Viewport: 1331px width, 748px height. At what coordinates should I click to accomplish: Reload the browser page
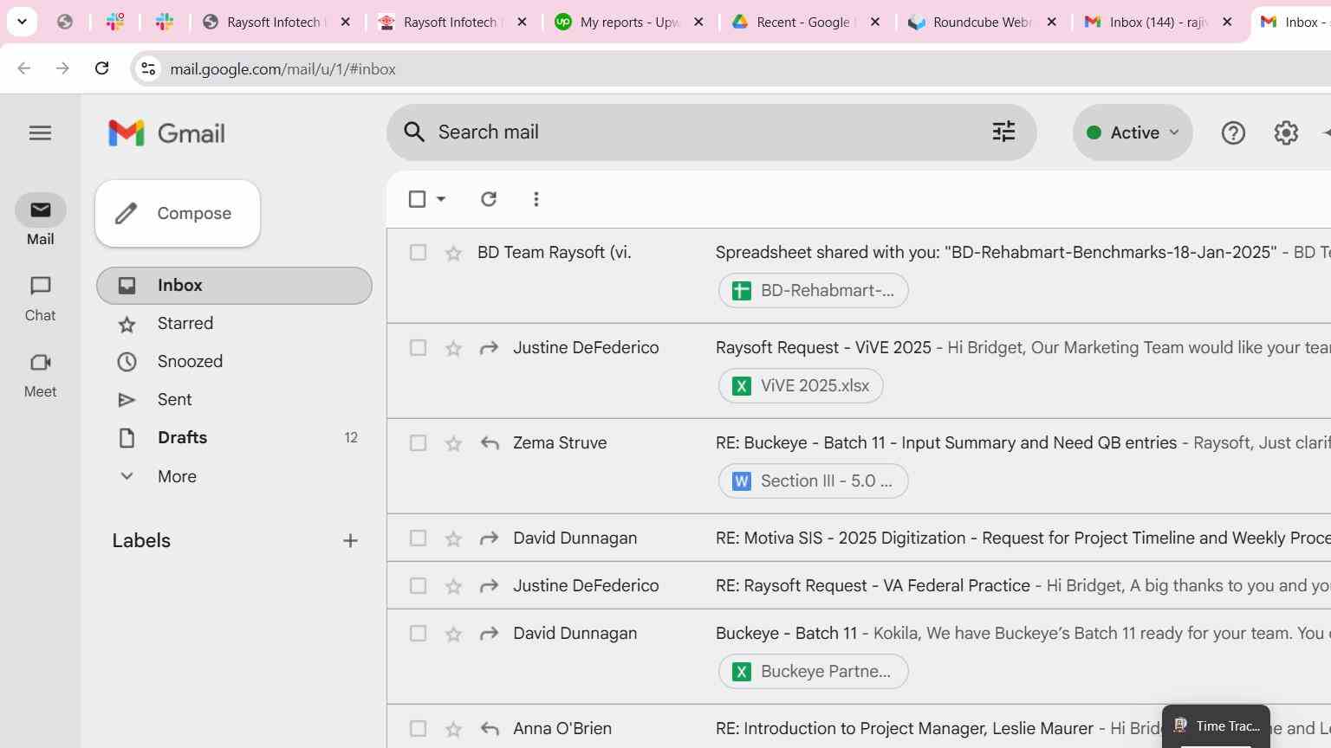point(101,68)
